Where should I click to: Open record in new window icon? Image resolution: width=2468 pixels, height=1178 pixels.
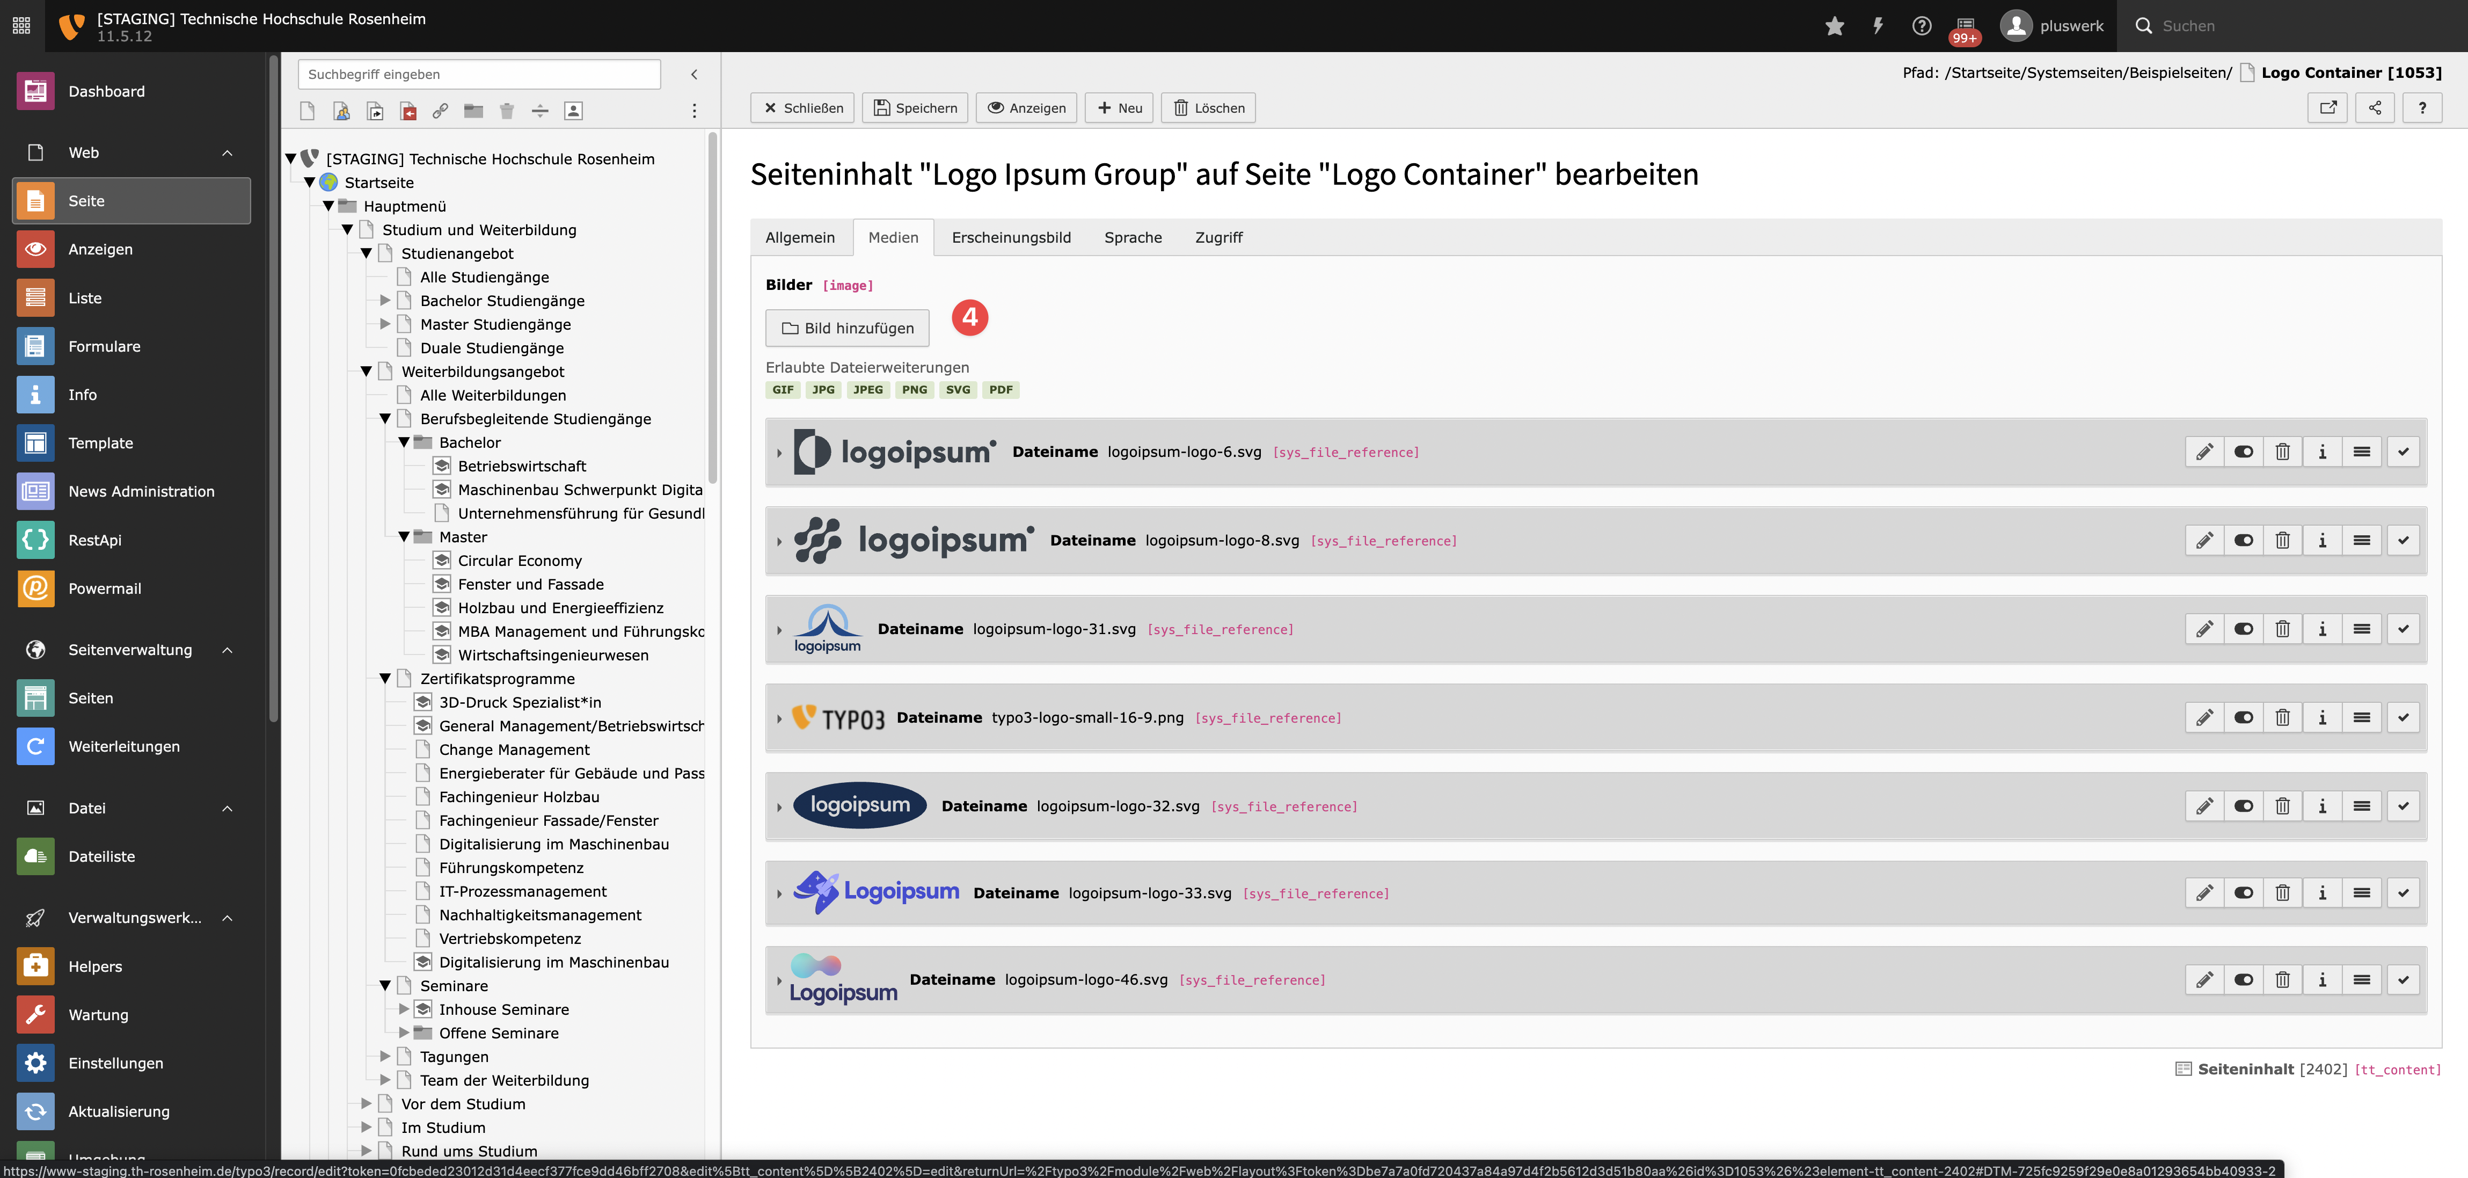[2327, 107]
